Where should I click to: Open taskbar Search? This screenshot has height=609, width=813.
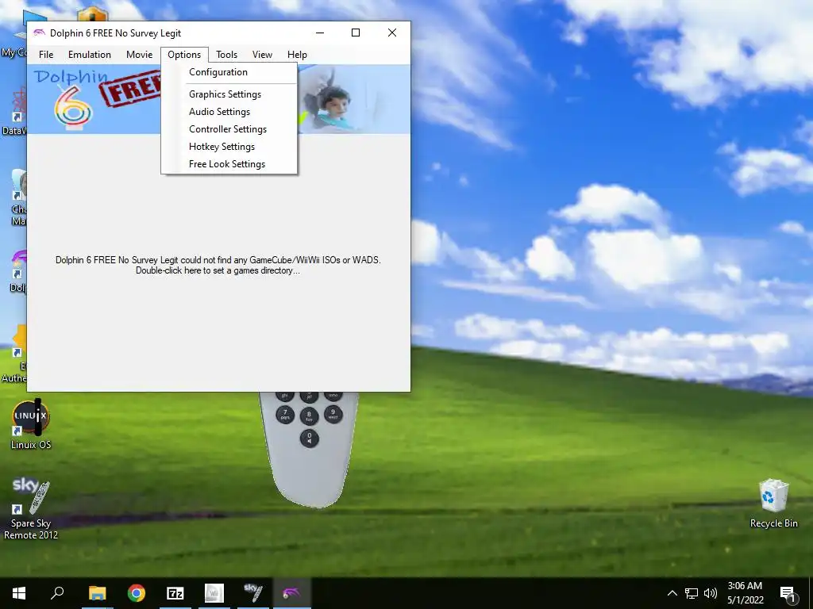click(x=57, y=593)
